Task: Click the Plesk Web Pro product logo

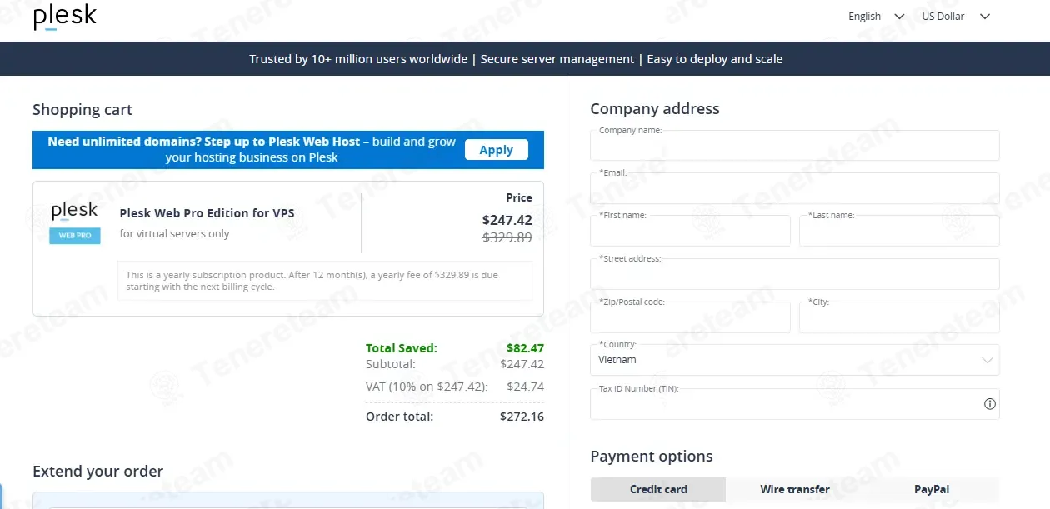Action: tap(75, 222)
